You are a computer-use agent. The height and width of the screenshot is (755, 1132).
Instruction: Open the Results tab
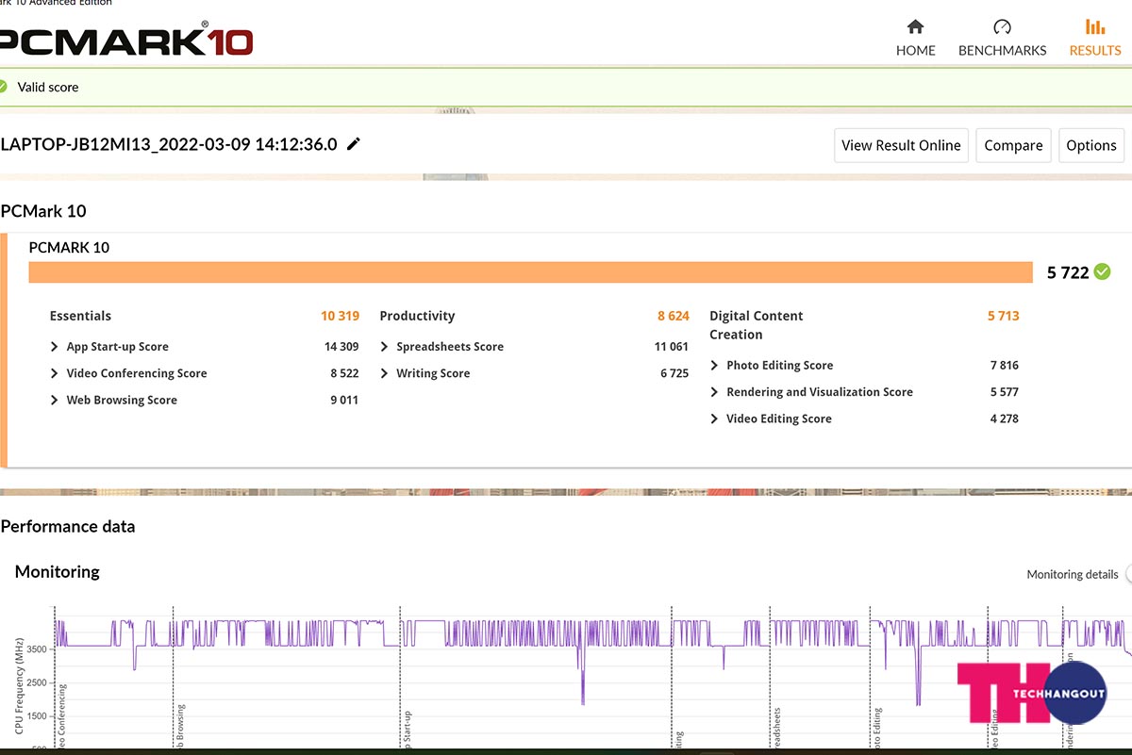1095,38
